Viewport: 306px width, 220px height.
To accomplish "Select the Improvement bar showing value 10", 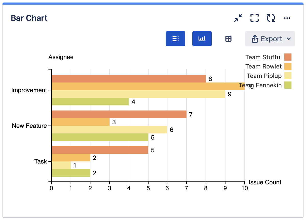I will pos(148,86).
